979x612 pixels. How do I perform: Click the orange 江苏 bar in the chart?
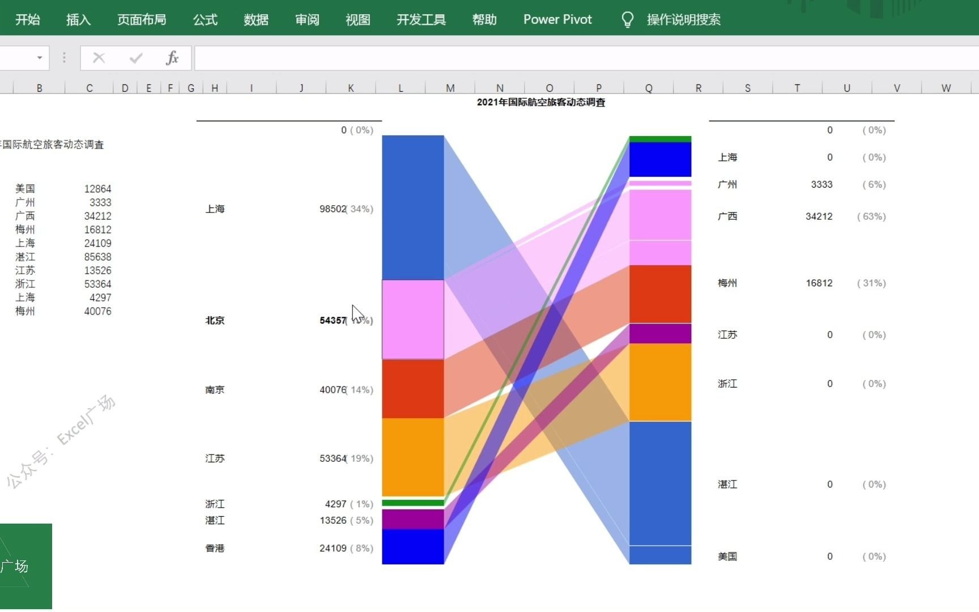[412, 458]
